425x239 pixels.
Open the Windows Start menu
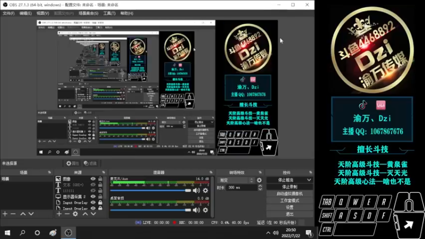point(7,233)
